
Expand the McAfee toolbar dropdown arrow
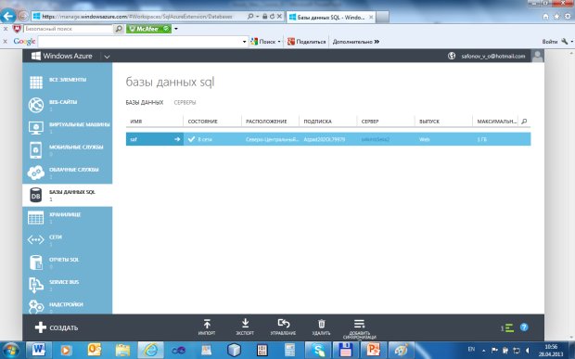pos(176,29)
